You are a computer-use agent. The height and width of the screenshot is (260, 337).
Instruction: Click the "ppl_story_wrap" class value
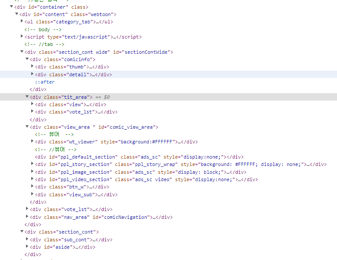(155, 165)
